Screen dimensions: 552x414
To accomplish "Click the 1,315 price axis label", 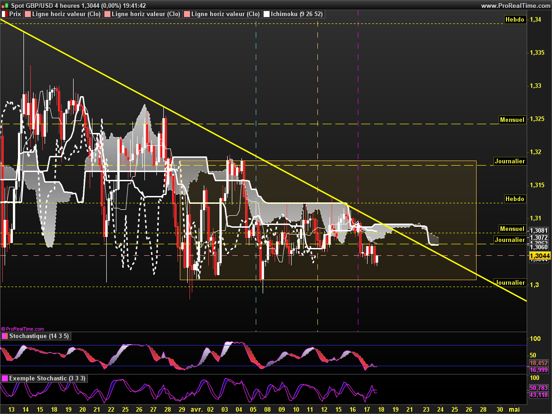I will [x=538, y=185].
